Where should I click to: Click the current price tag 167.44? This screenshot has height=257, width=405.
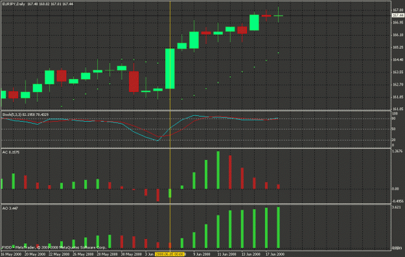tap(398, 16)
